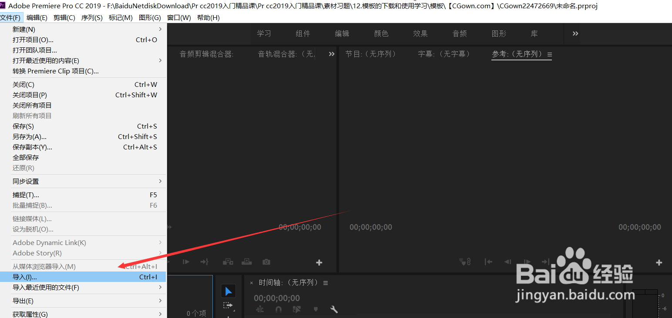
Task: Toggle gang to program monitor icon
Action: click(x=465, y=262)
